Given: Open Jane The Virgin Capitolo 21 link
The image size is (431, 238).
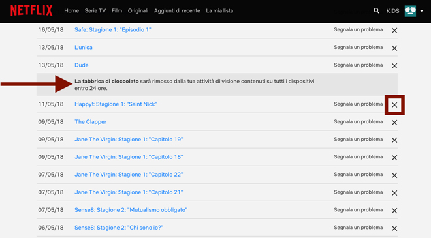Looking at the screenshot, I should 129,192.
